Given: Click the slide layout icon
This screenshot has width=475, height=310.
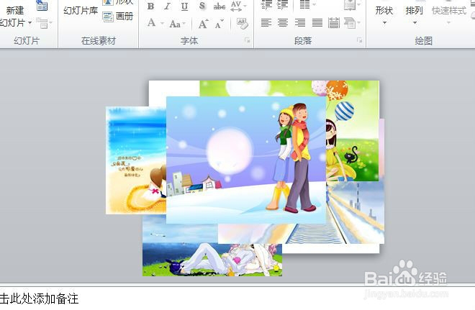Looking at the screenshot, I should point(42,6).
